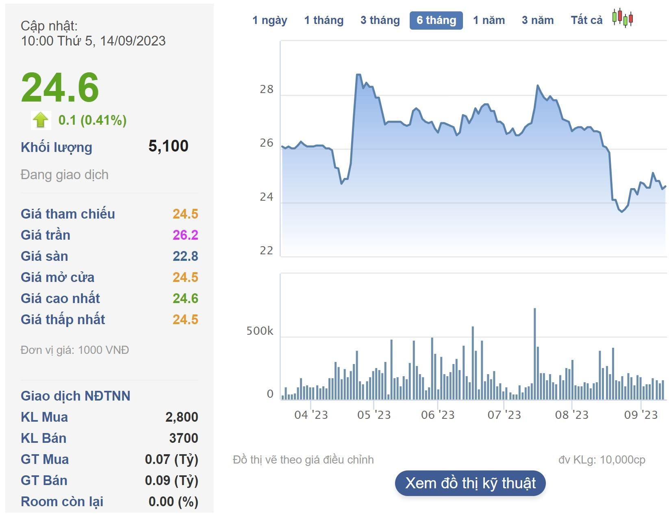Click the 'Giao dịch NĐTNN' heading
This screenshot has width=669, height=520.
(76, 396)
